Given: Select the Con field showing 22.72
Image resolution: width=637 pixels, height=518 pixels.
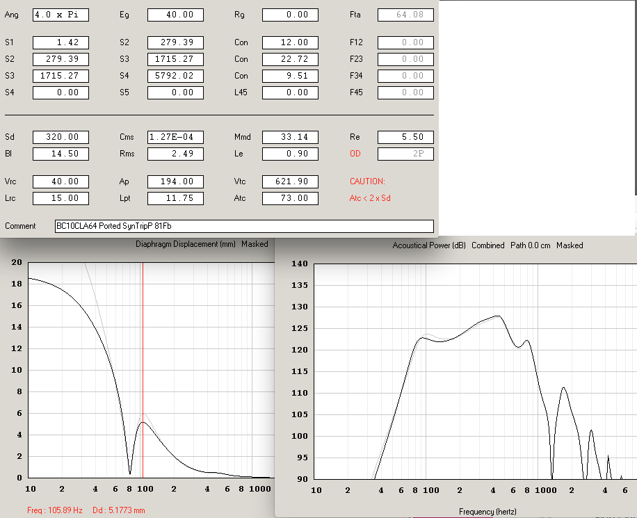Looking at the screenshot, I should [290, 59].
